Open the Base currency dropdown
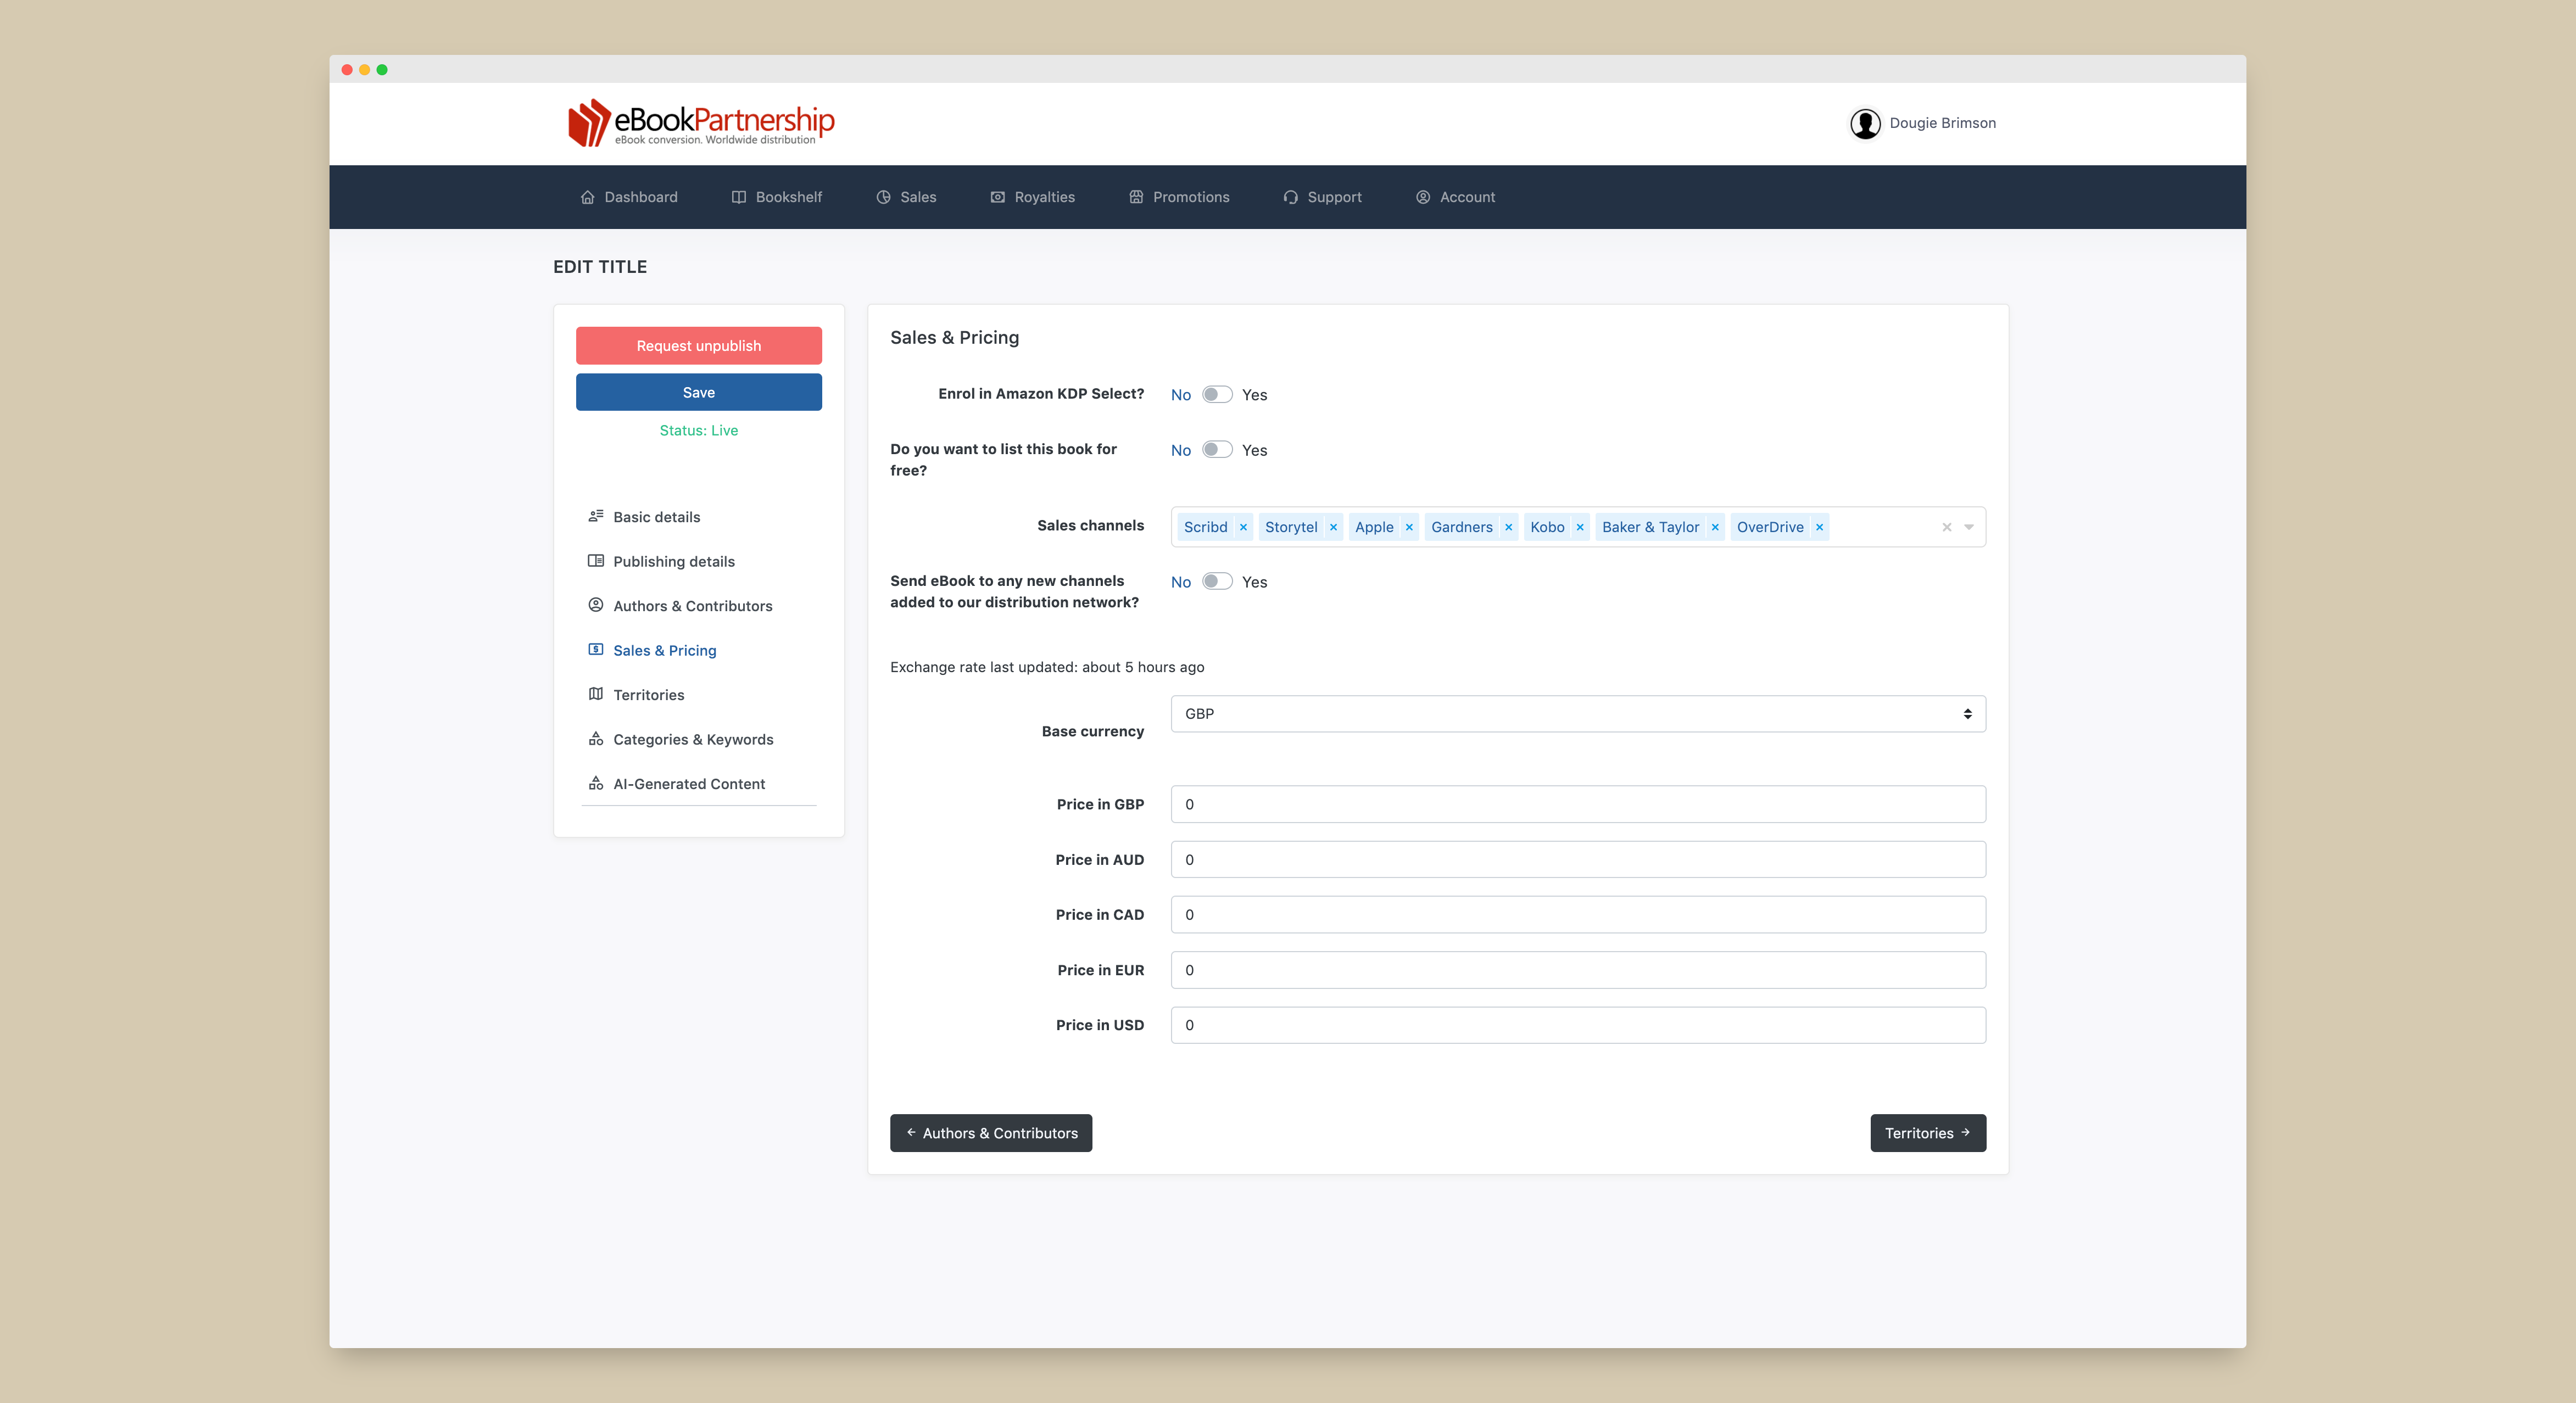The height and width of the screenshot is (1403, 2576). click(x=1578, y=713)
